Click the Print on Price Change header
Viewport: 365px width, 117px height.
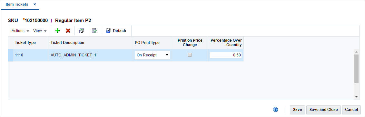(190, 43)
